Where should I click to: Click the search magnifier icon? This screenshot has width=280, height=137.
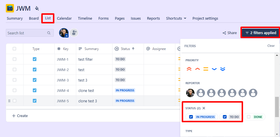(49, 33)
